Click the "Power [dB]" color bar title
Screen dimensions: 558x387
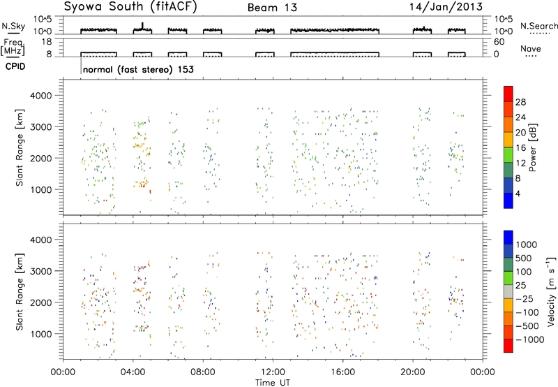point(532,147)
